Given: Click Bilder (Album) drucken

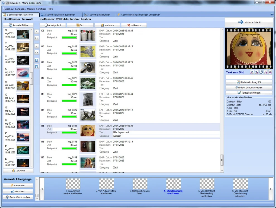Looking at the screenshot, I should (x=249, y=87).
